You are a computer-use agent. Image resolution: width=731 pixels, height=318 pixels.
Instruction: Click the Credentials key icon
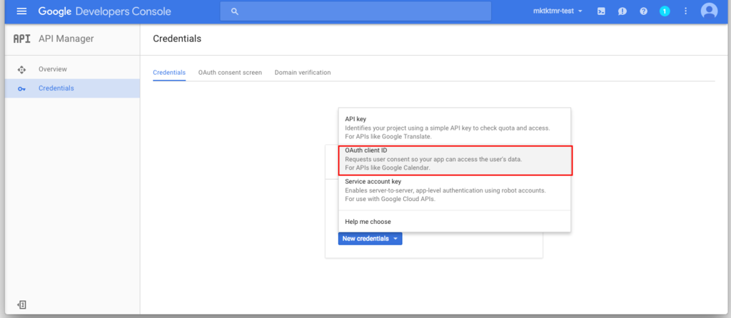[21, 88]
